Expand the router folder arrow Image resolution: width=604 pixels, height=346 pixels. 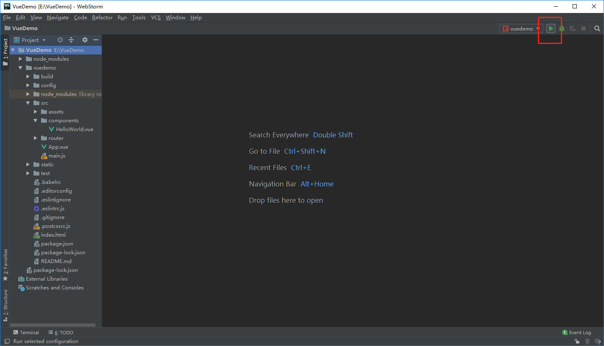pos(36,138)
